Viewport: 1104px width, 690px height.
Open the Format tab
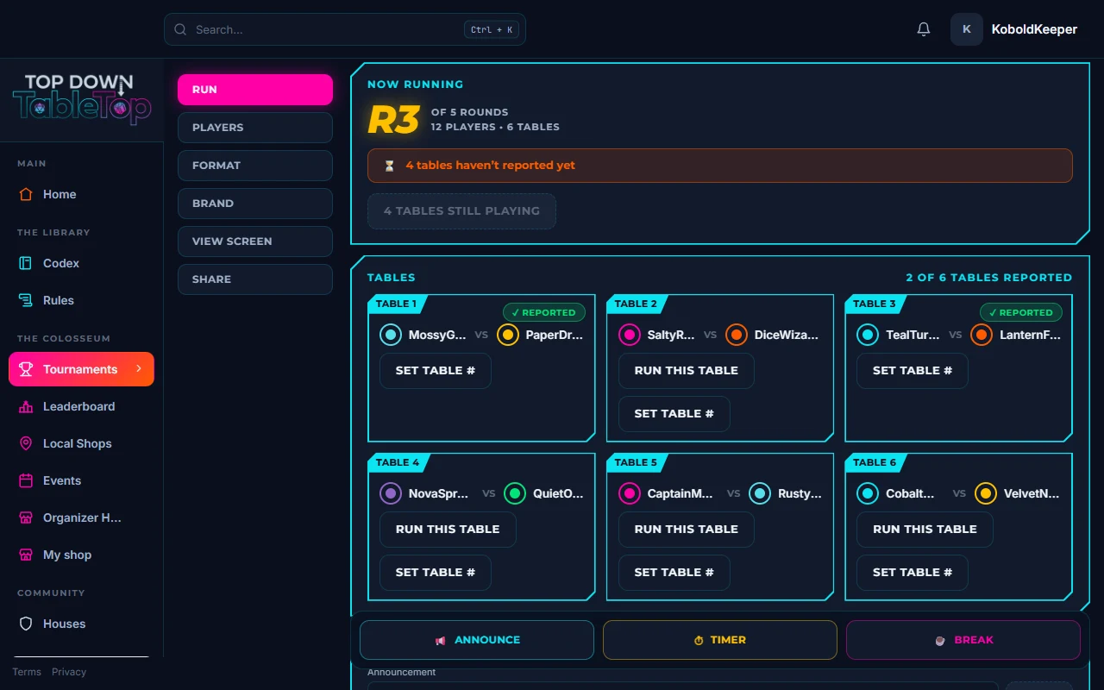(255, 166)
